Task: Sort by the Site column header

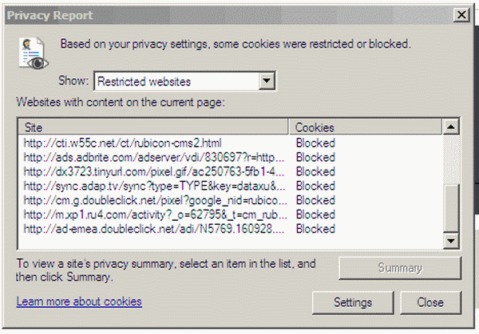Action: point(153,128)
